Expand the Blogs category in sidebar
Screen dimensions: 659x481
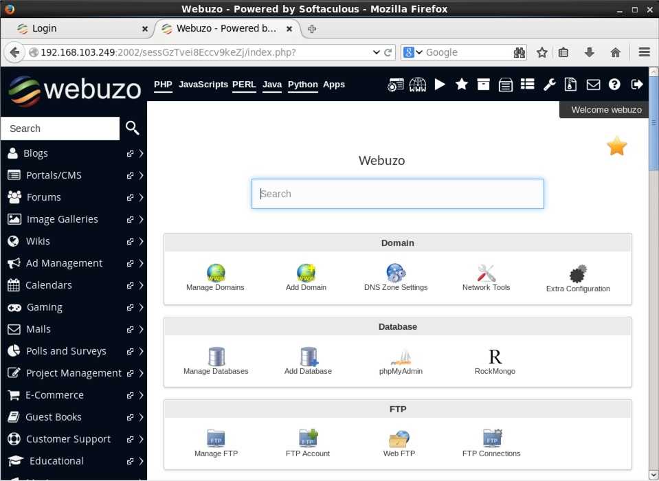click(141, 153)
